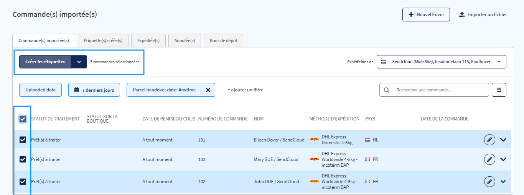Click order number 101 cell
The width and height of the screenshot is (524, 195).
pos(202,140)
